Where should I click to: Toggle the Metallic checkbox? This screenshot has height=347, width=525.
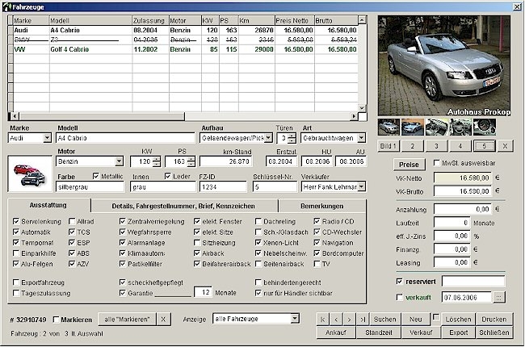pos(98,175)
